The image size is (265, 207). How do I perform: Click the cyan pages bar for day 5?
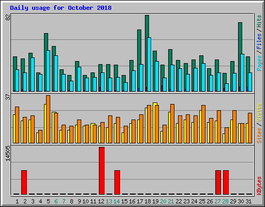(48, 71)
